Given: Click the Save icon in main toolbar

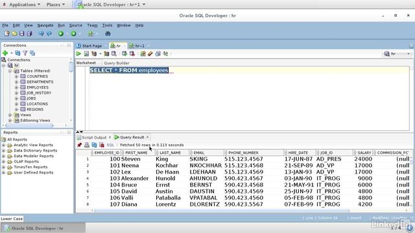Looking at the screenshot, I should [21, 34].
